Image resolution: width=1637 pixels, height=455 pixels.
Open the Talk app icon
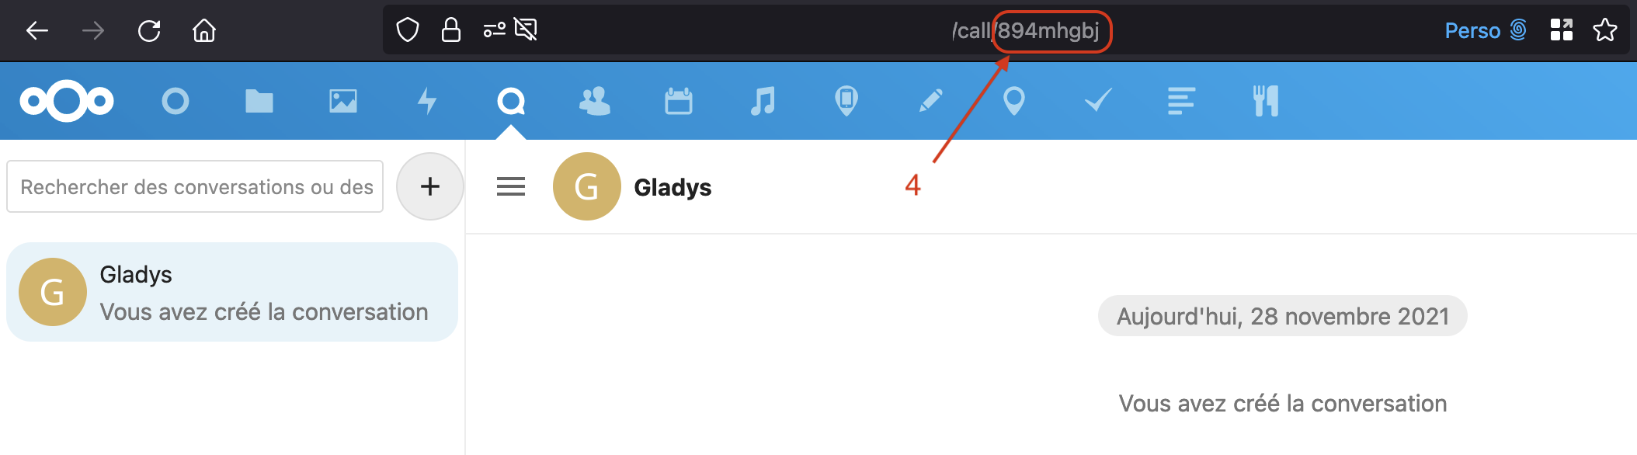[511, 101]
